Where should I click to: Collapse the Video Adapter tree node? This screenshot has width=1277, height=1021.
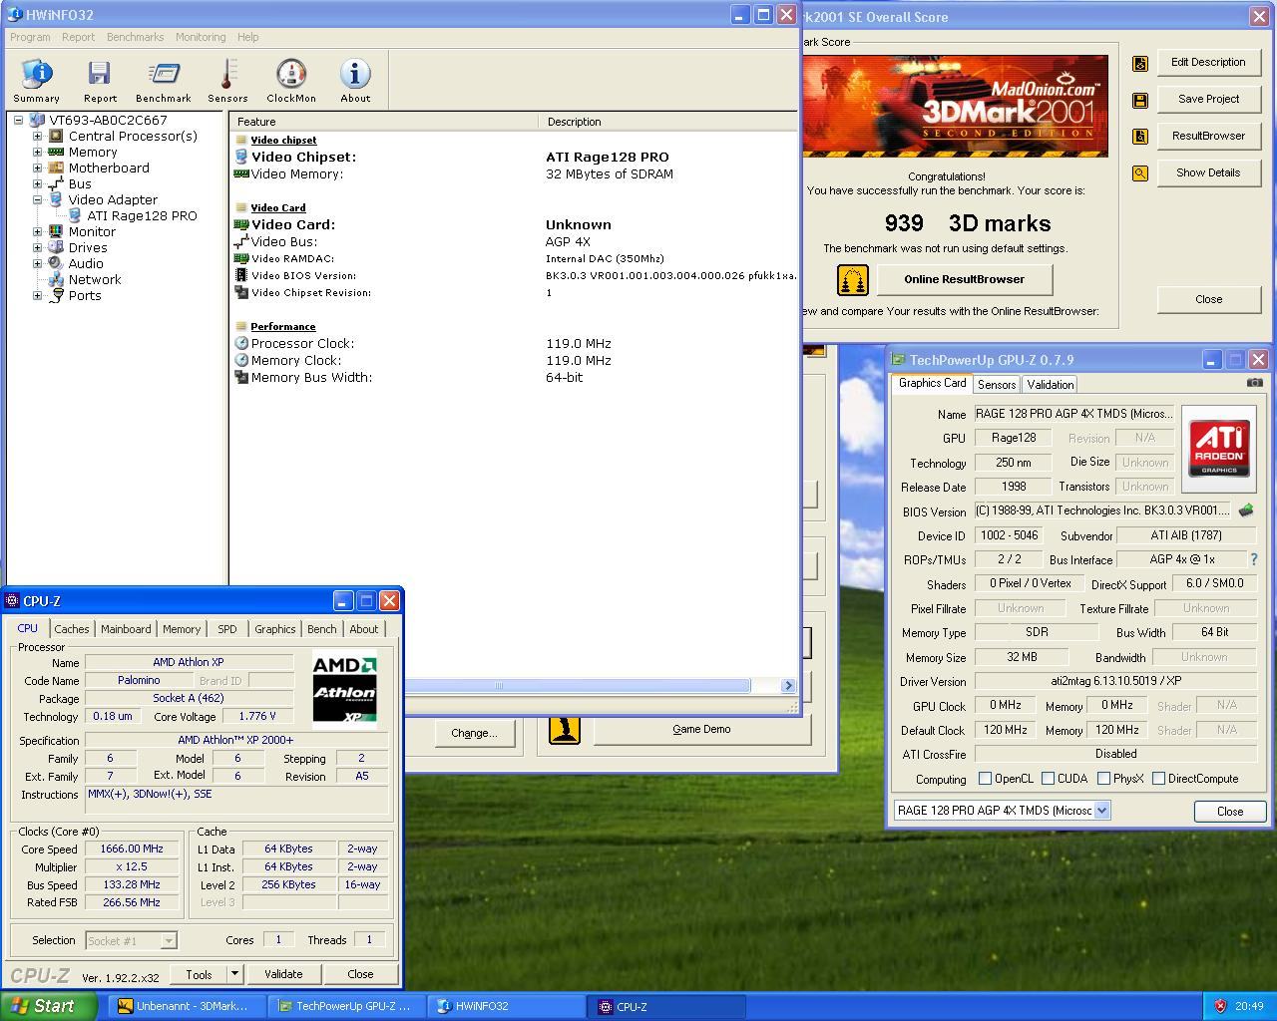click(38, 200)
